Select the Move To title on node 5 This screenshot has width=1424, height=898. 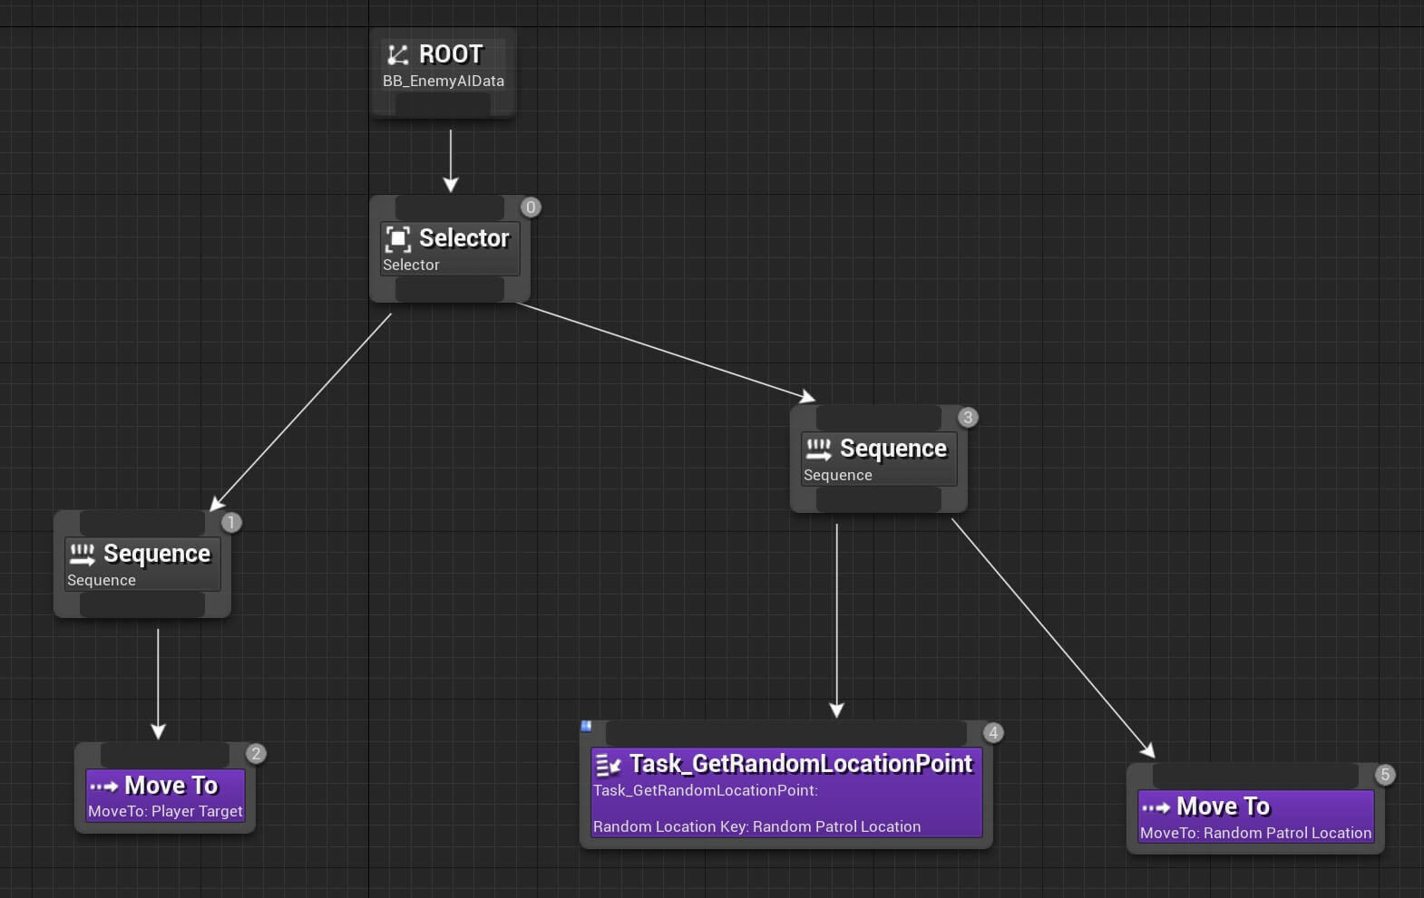1224,806
